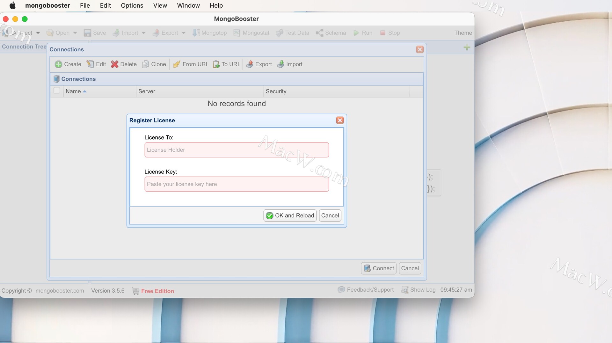Click the From URI icon
The width and height of the screenshot is (612, 343).
tap(177, 64)
